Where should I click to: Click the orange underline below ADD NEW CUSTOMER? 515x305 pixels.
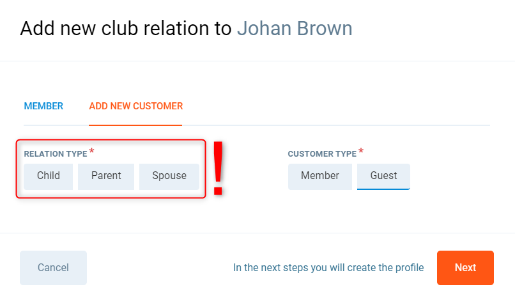click(136, 125)
